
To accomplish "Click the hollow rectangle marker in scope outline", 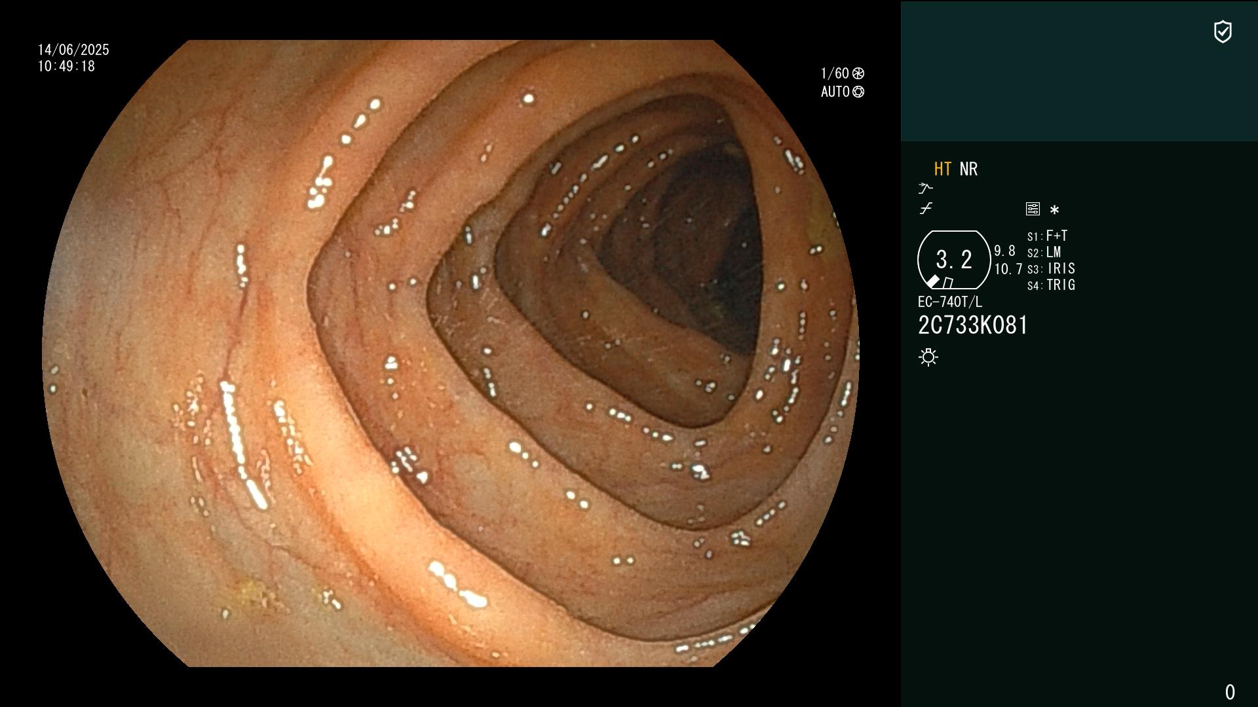I will [948, 283].
